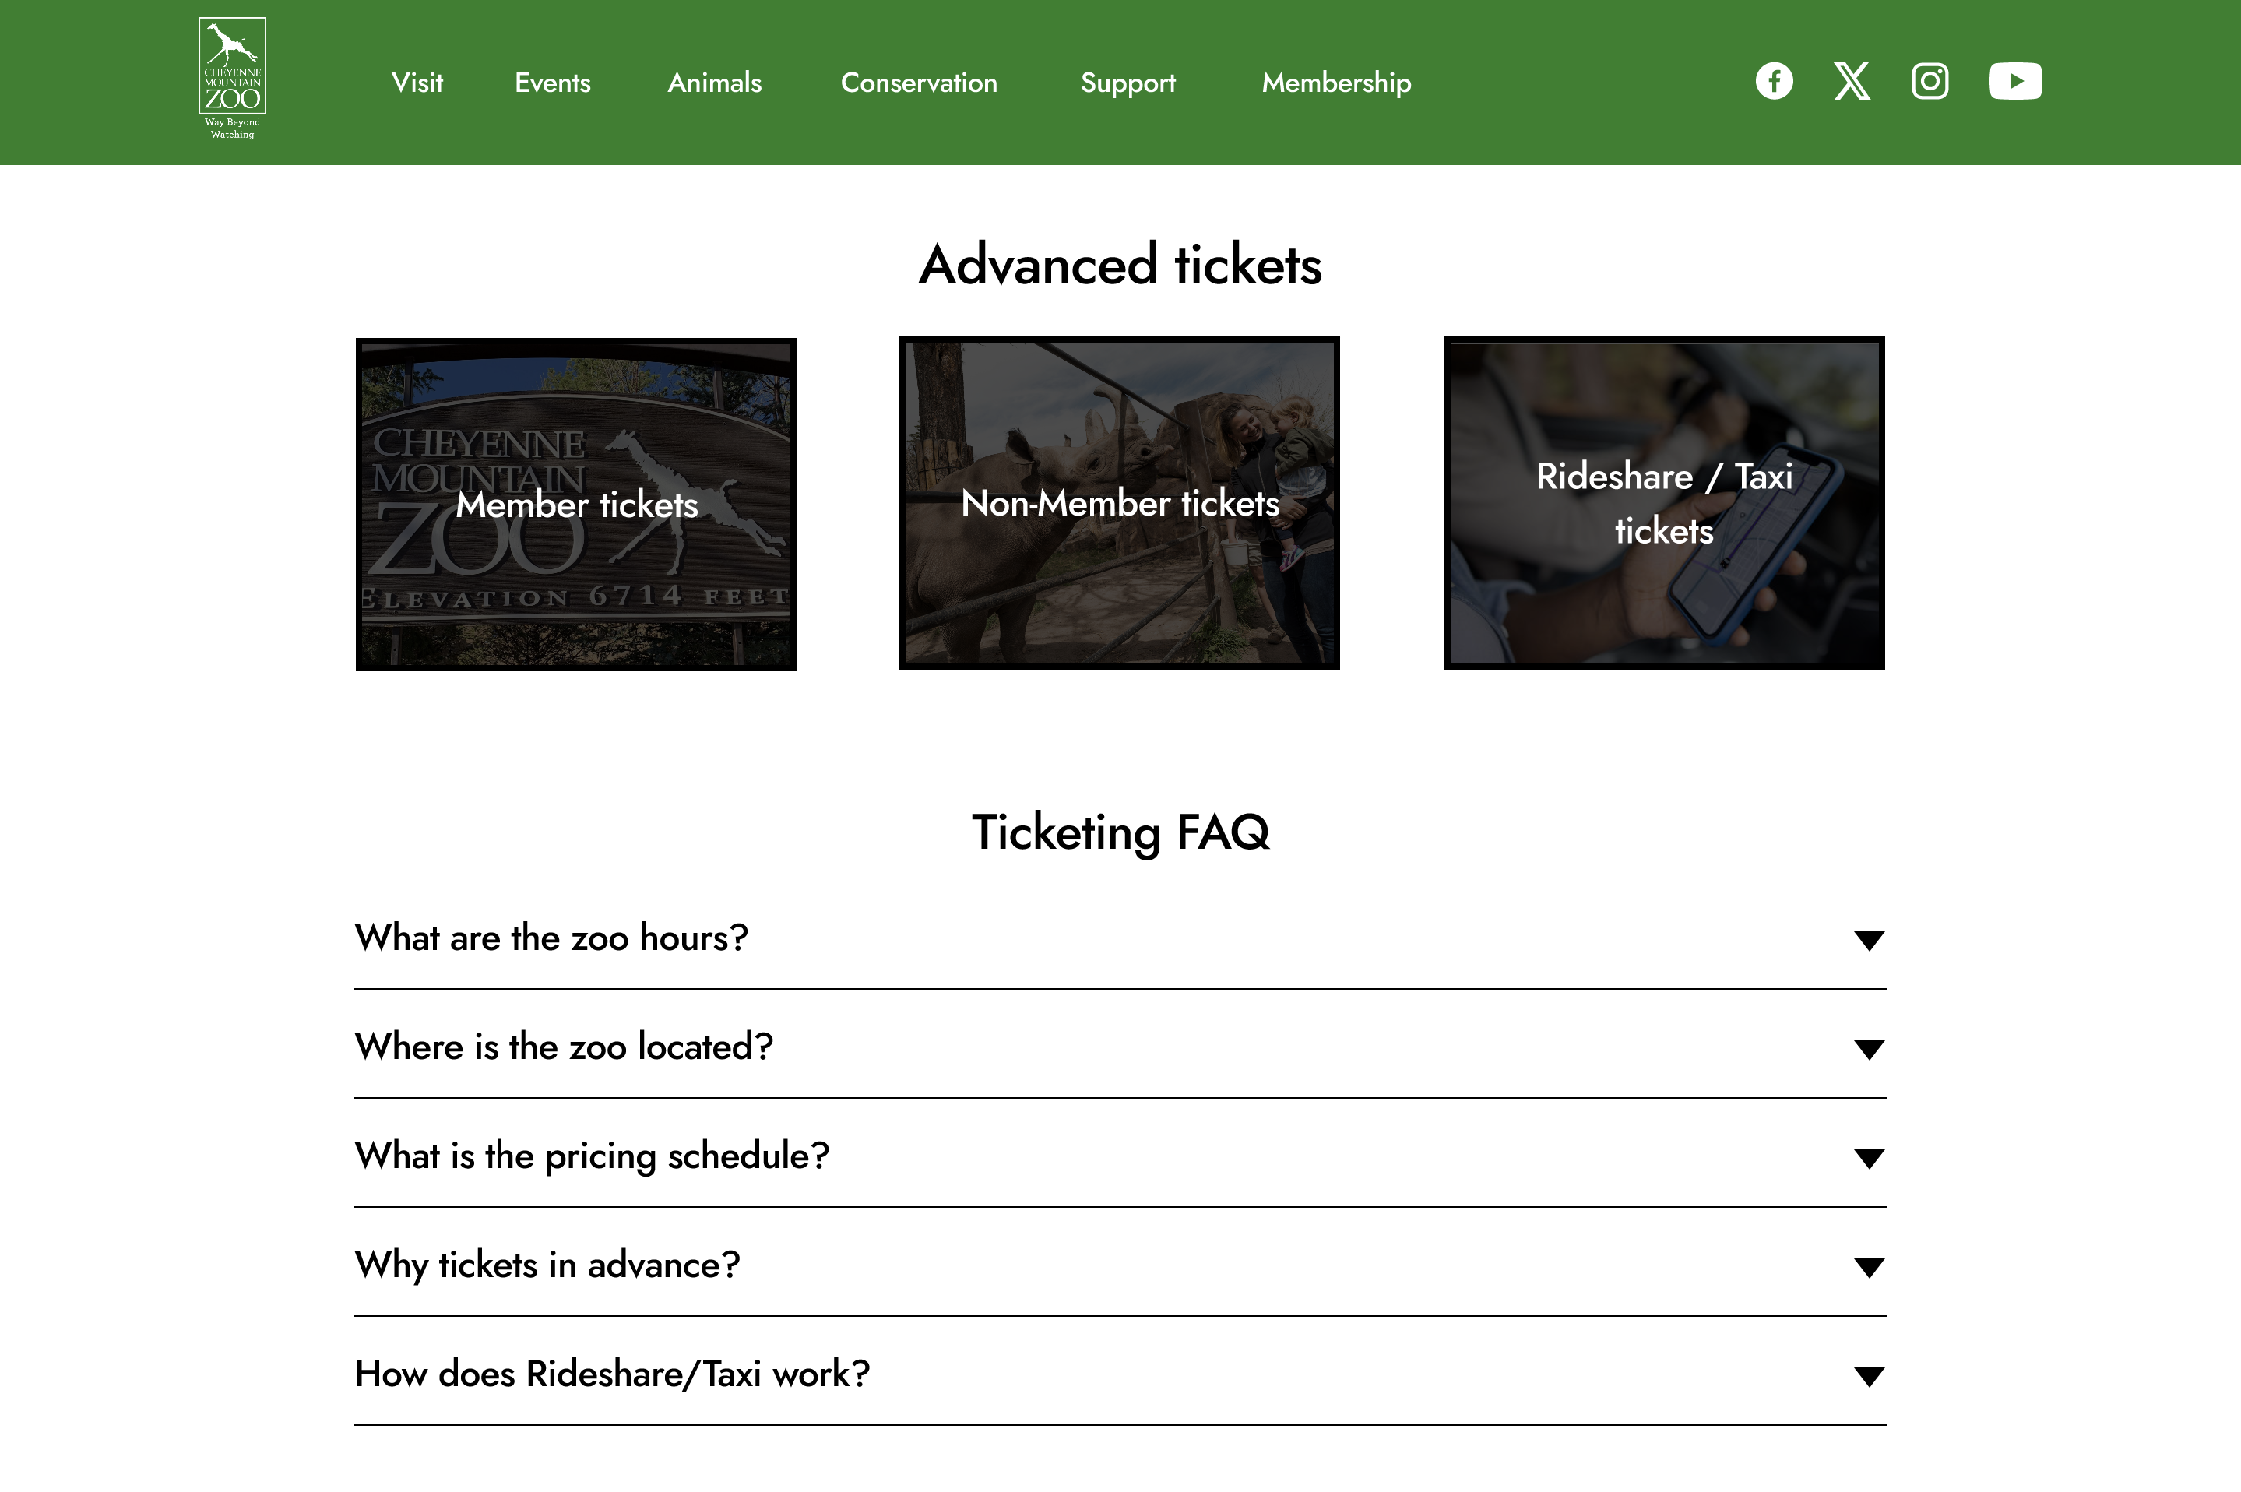
Task: Open the Animals menu
Action: click(714, 83)
